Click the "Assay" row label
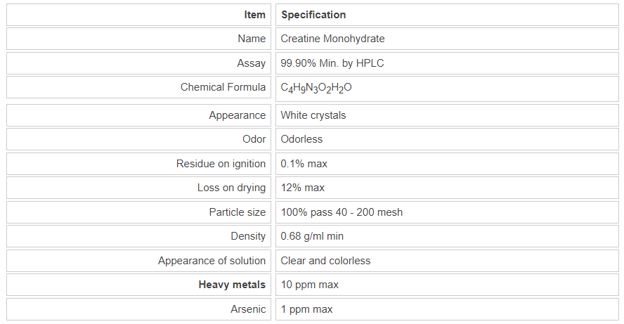 (251, 63)
